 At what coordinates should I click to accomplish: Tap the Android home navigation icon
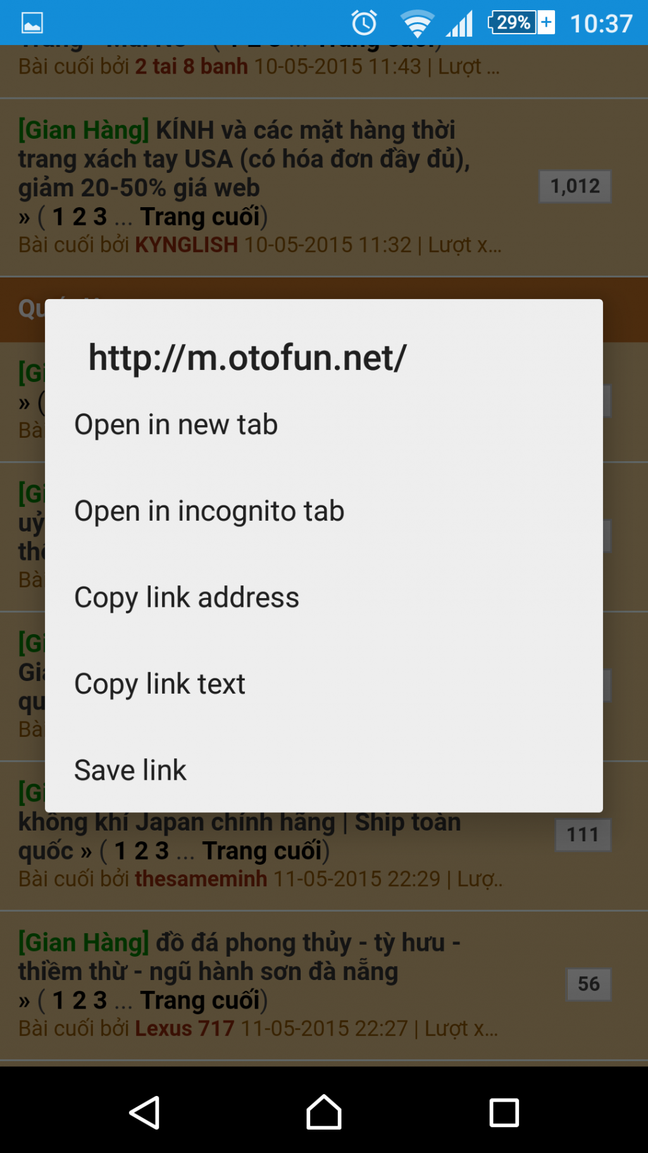(324, 1112)
